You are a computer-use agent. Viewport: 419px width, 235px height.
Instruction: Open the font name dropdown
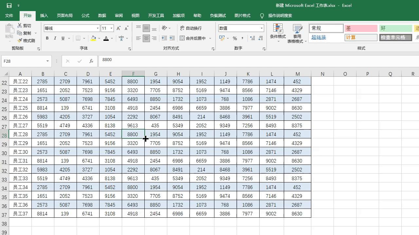tap(97, 28)
